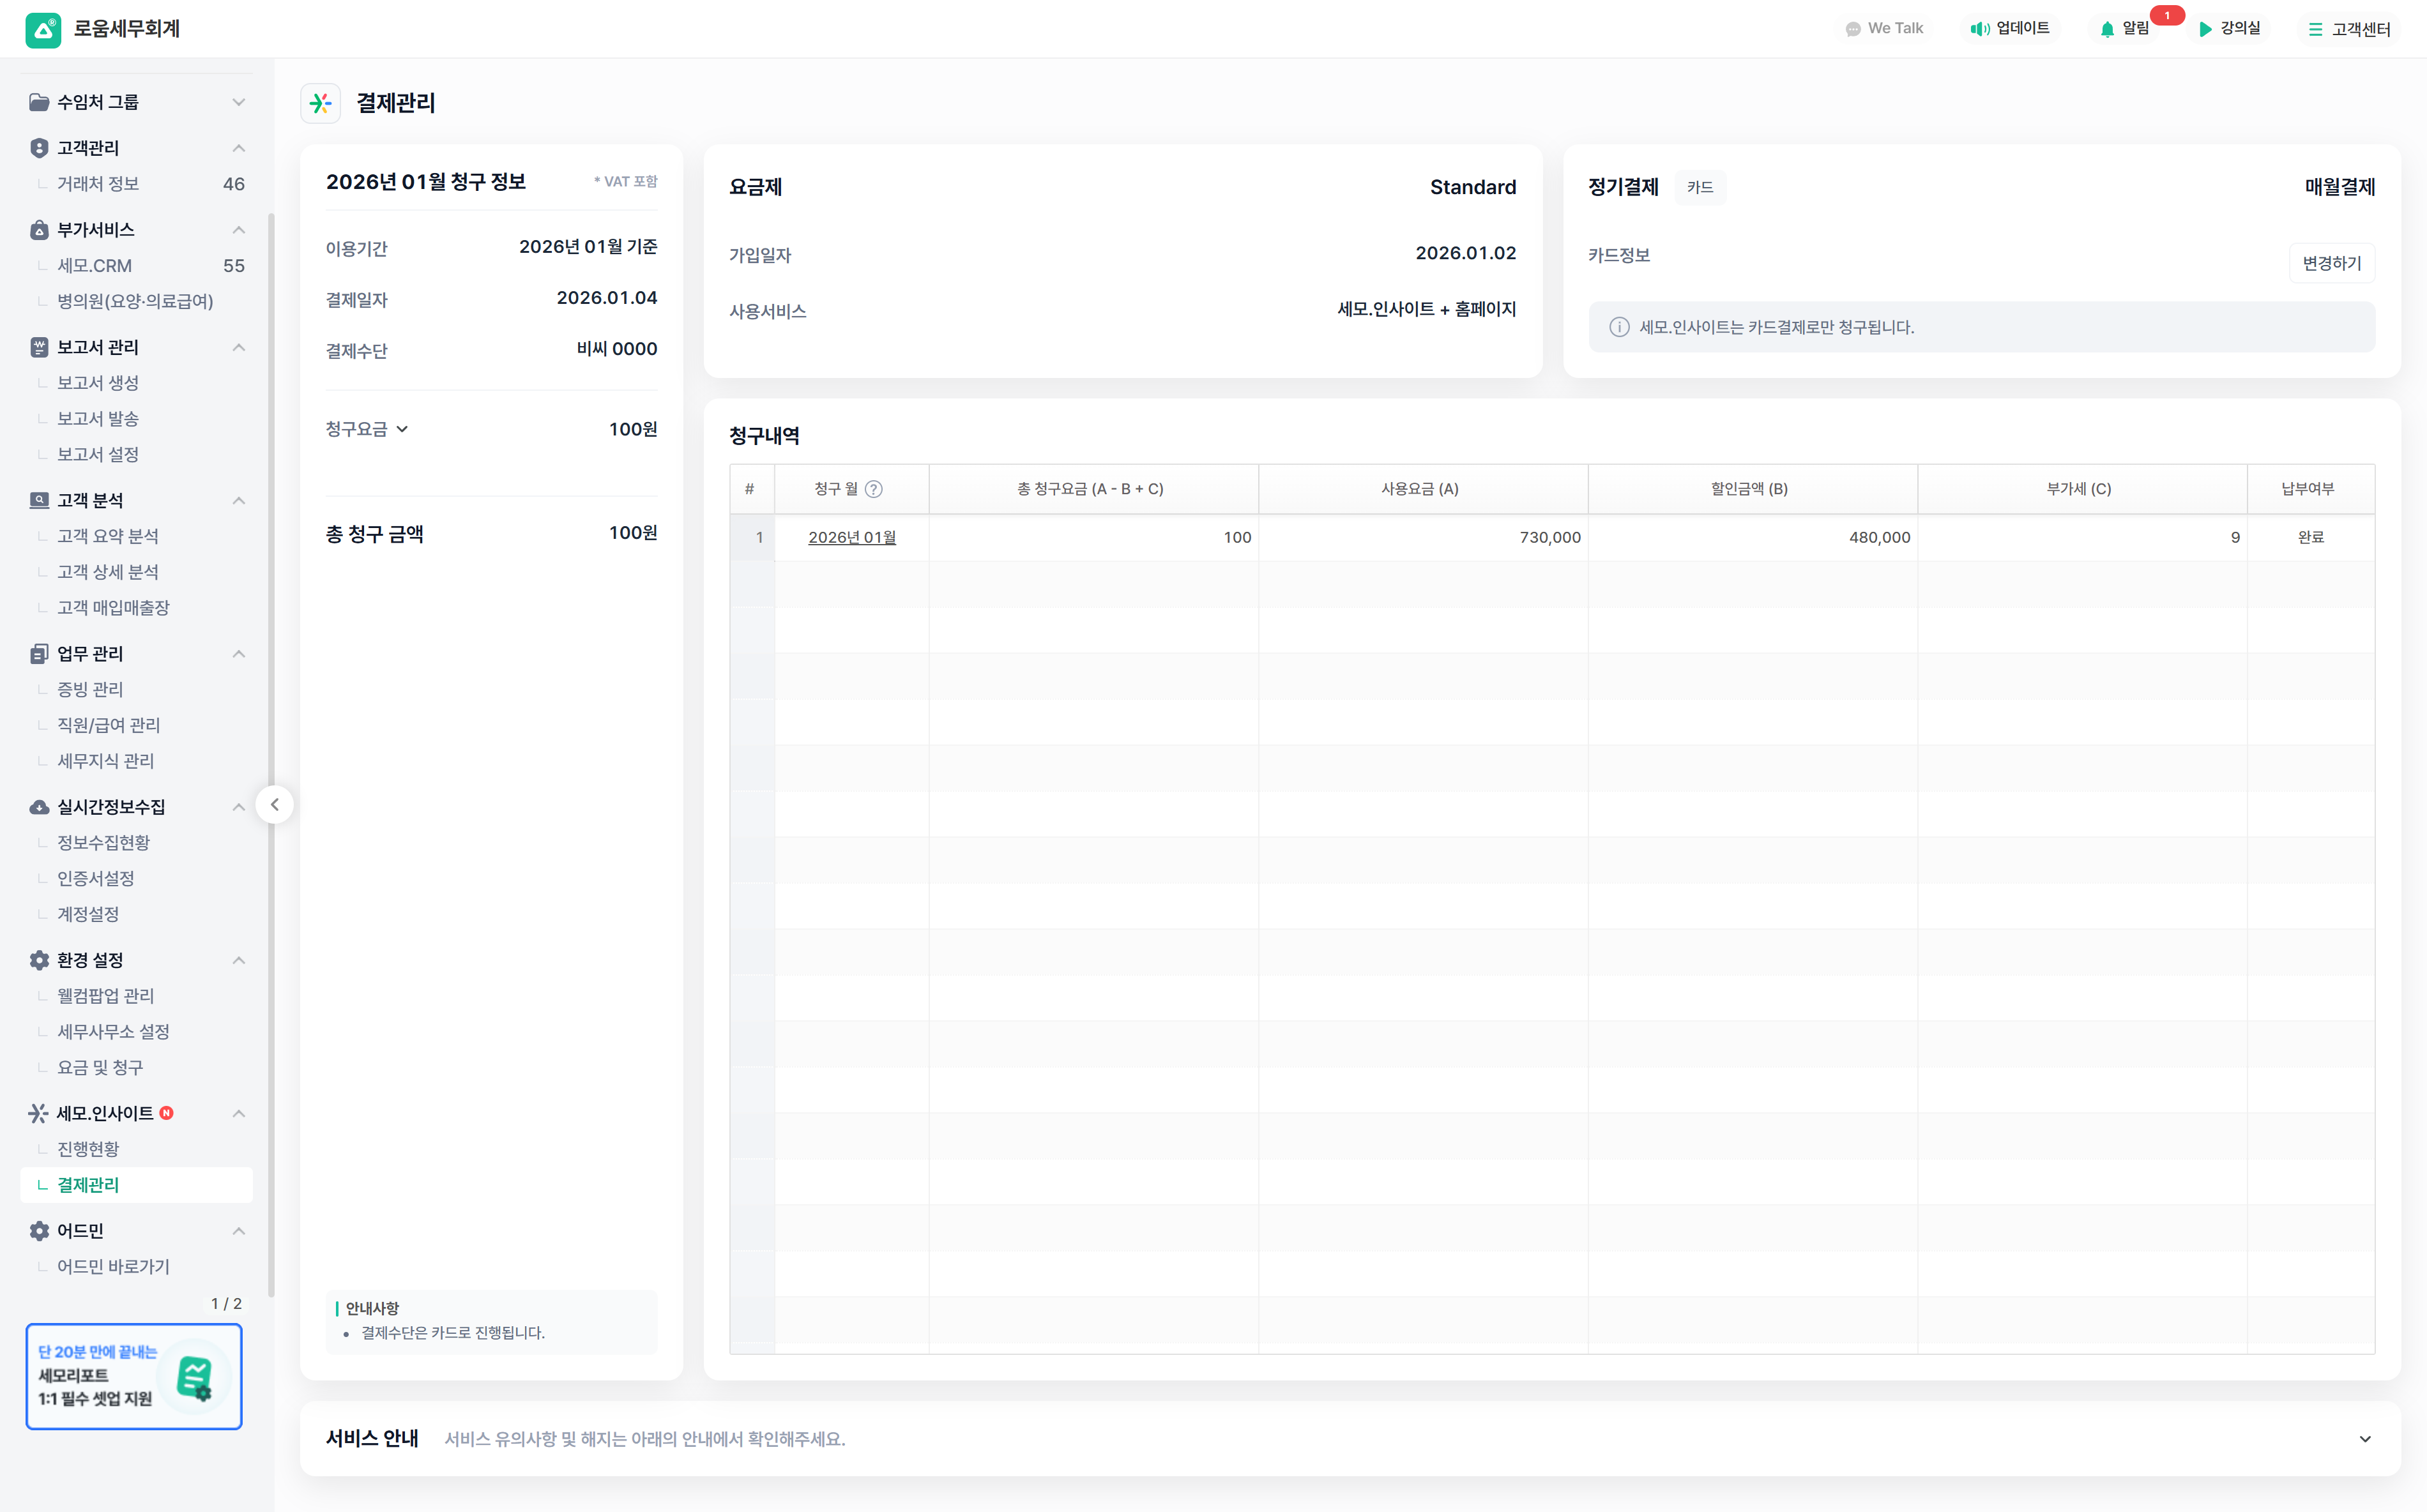2427x1512 pixels.
Task: Open 알림 bell notifications
Action: click(x=2107, y=29)
